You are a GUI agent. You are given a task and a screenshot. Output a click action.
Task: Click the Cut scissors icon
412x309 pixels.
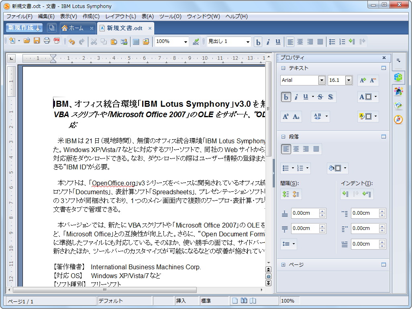pyautogui.click(x=94, y=41)
